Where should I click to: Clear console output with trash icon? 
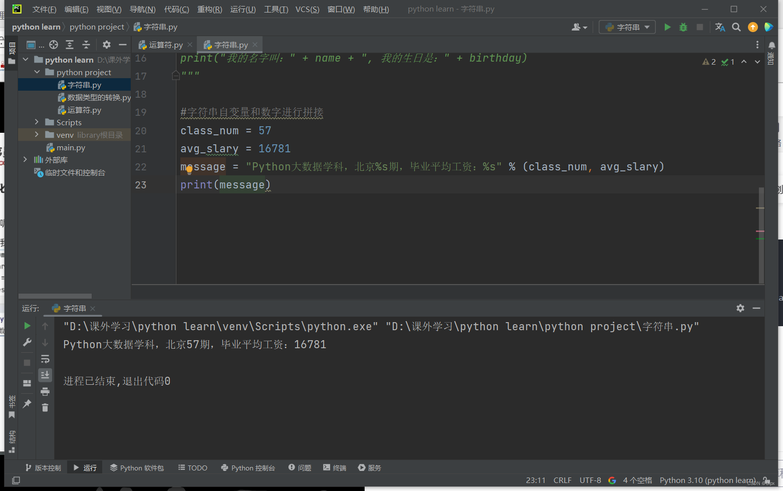(x=45, y=407)
